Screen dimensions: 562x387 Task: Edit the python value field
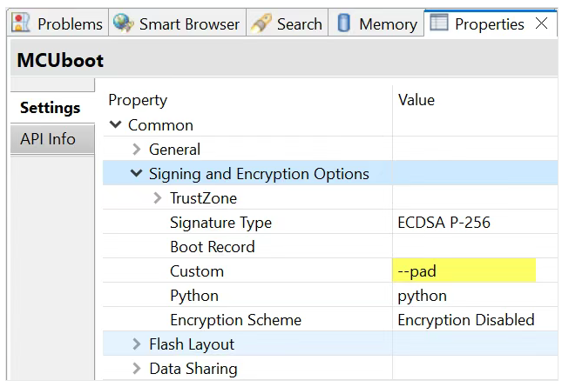tap(475, 296)
